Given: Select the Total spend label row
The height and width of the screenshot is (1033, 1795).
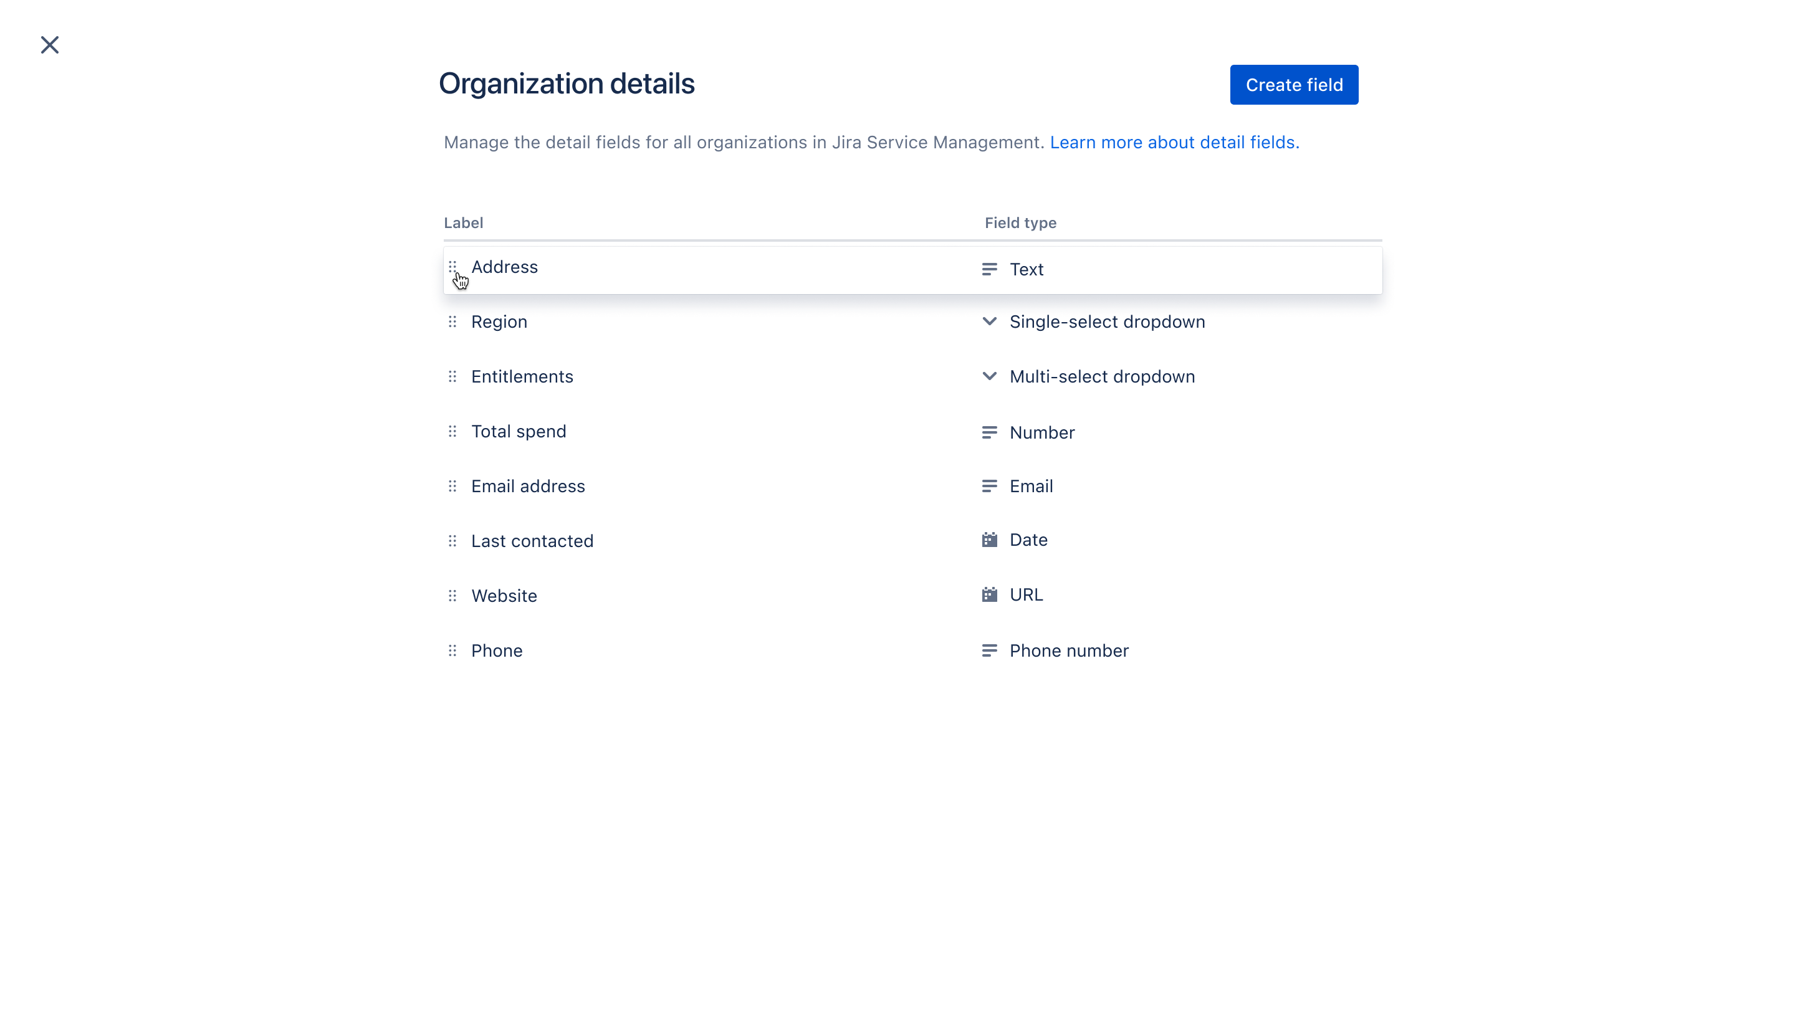Looking at the screenshot, I should [519, 431].
